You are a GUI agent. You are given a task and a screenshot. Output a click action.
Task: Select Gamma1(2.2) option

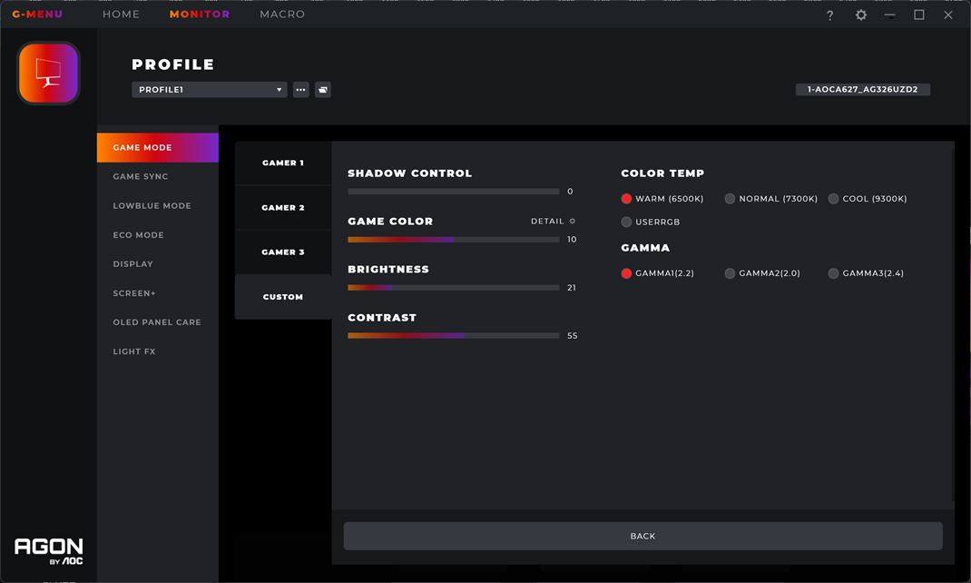pos(657,273)
